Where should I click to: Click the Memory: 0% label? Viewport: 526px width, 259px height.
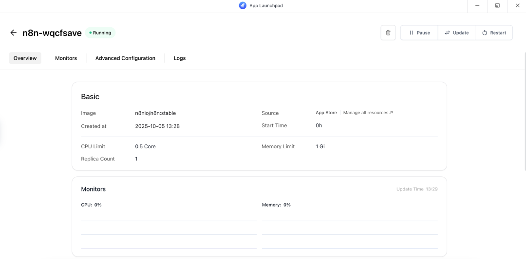click(277, 205)
